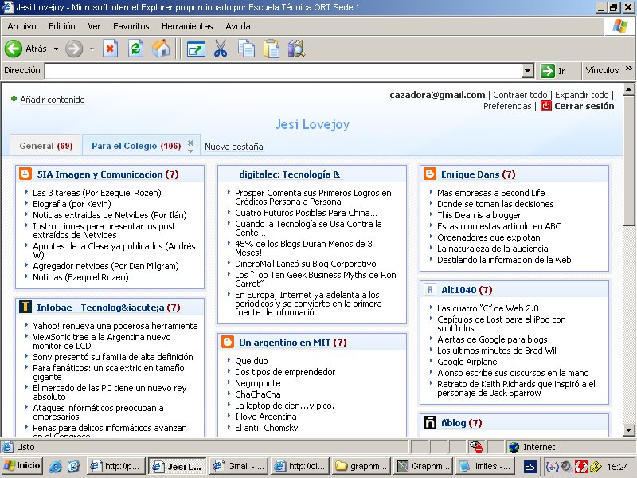Image resolution: width=637 pixels, height=478 pixels.
Task: Open 'DineroMail Lanzó su Blog Corporativo'
Action: tap(306, 264)
